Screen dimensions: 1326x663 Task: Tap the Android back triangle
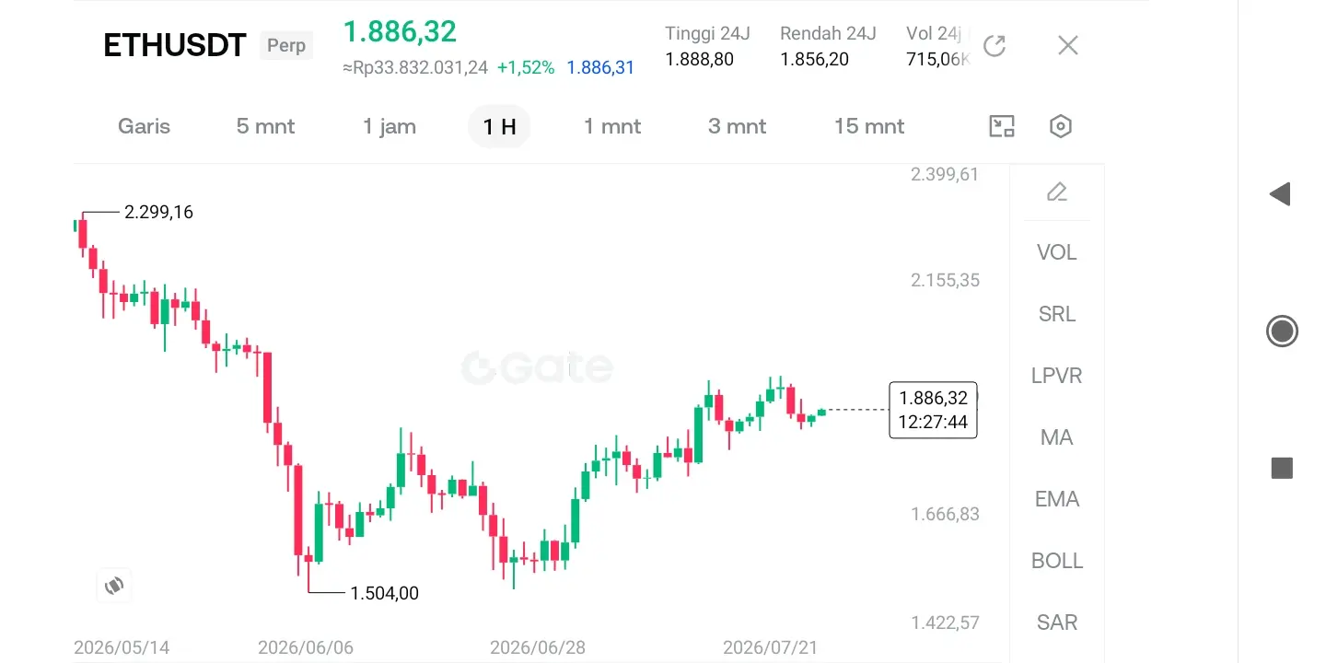point(1280,194)
